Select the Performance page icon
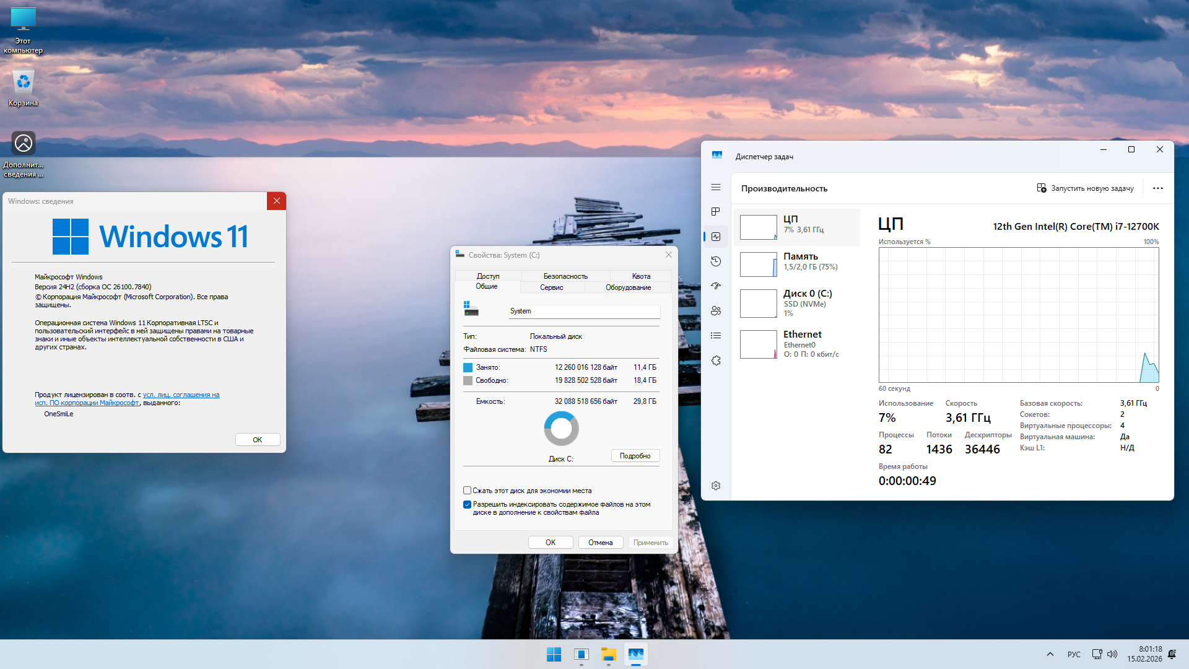 (716, 236)
